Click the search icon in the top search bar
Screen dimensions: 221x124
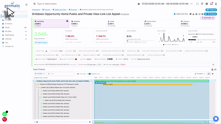[x=34, y=4]
